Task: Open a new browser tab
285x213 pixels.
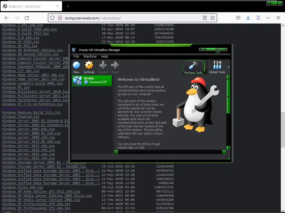Action: [68, 6]
